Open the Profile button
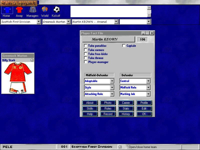 144,103
